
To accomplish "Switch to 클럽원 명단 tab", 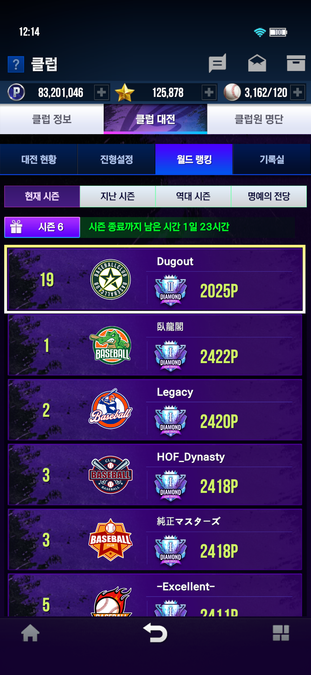I will click(259, 119).
